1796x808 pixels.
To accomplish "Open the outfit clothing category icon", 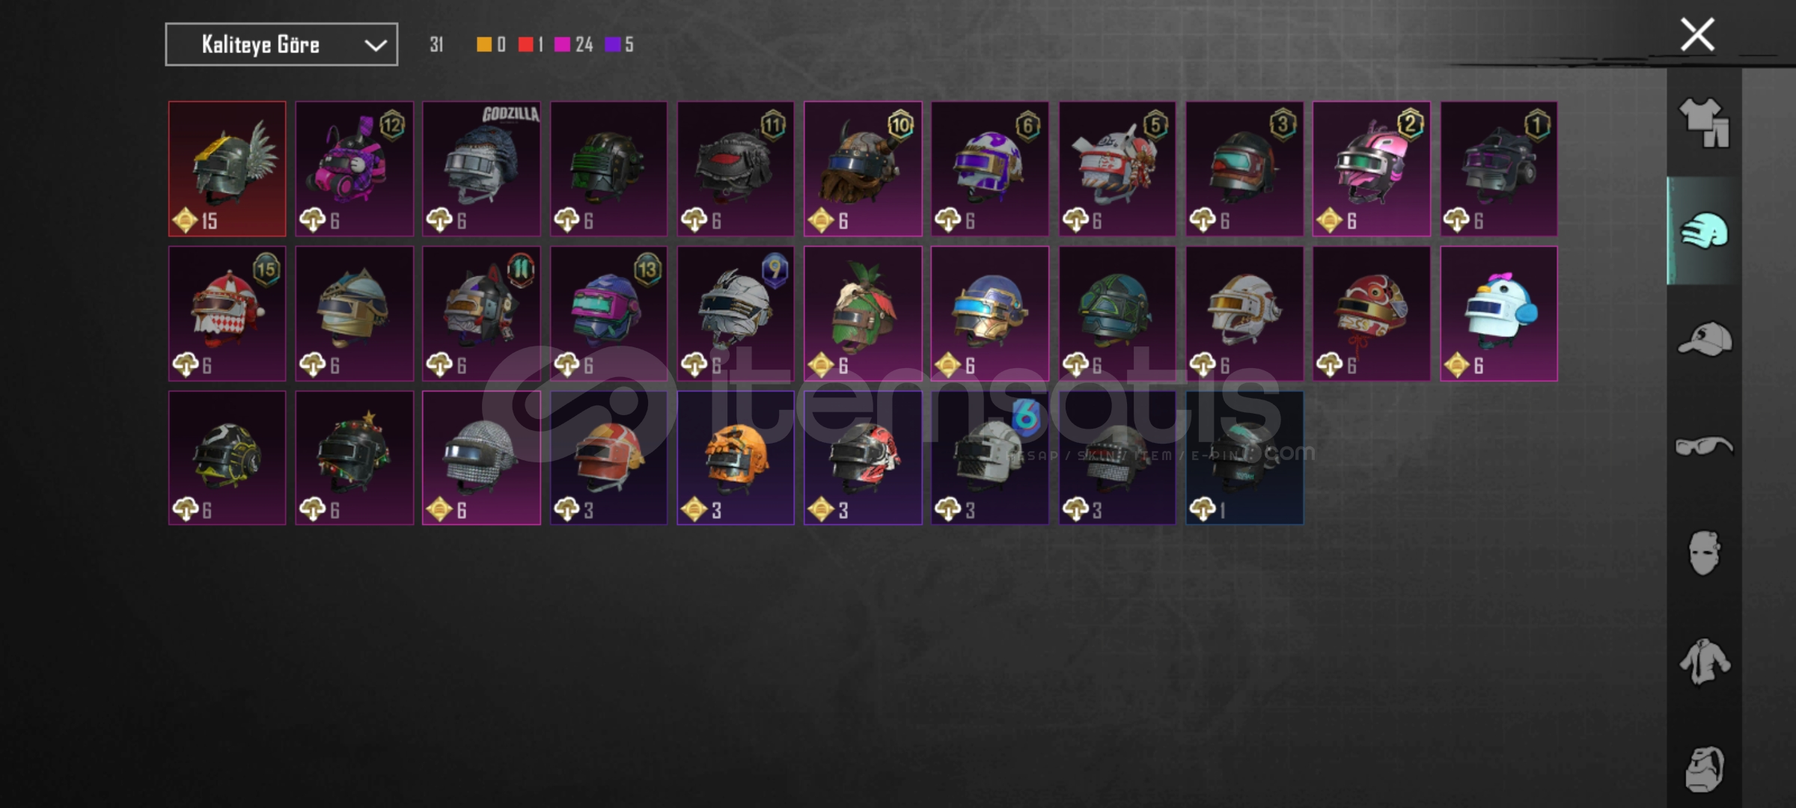I will pos(1704,123).
